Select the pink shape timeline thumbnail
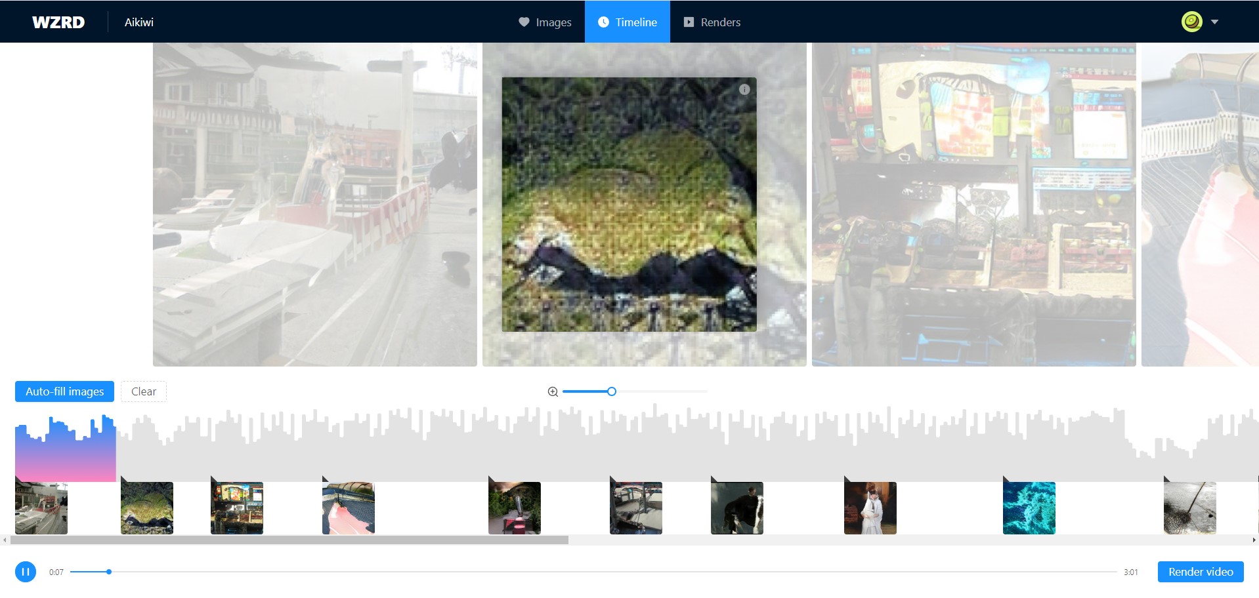 coord(349,508)
